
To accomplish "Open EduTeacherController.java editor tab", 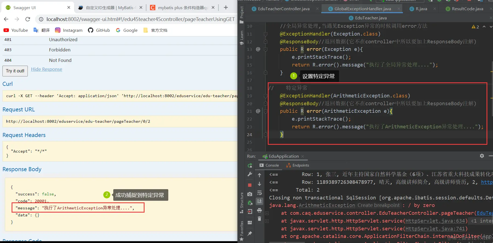I will click(283, 9).
